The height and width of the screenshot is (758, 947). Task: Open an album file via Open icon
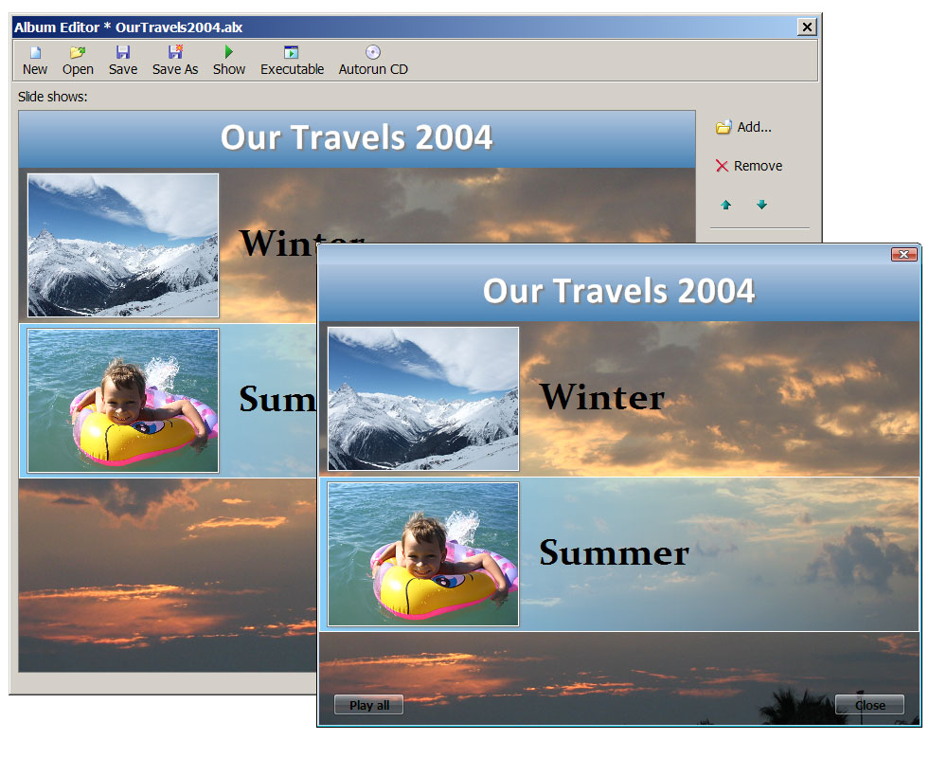click(x=78, y=53)
